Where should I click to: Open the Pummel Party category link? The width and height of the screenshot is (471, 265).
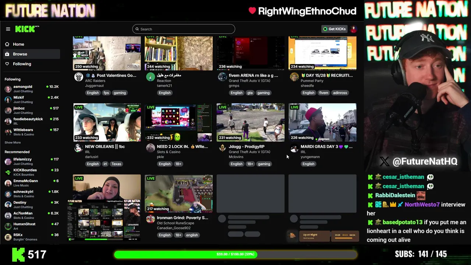pos(312,81)
